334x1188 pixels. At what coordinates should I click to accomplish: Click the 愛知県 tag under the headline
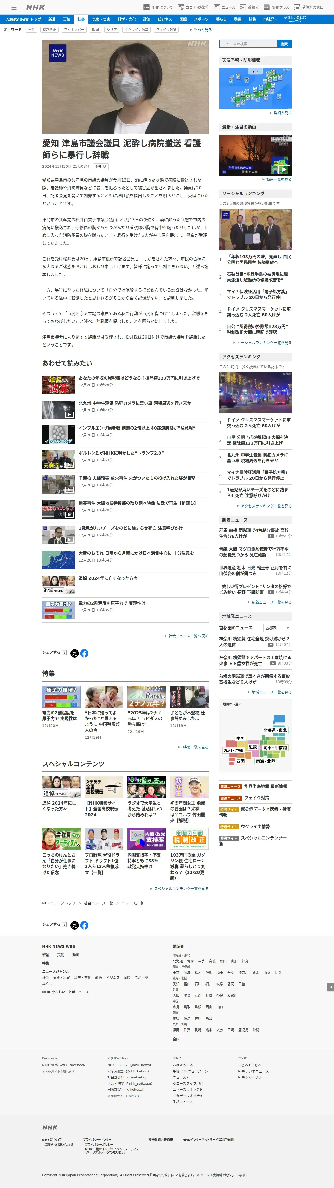point(101,167)
